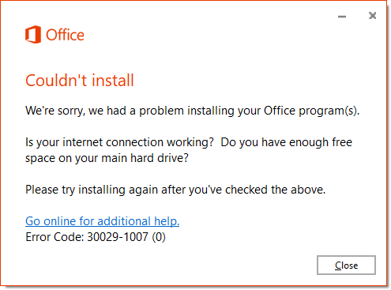
Task: Click the 'space on your main hard drive?' line
Action: [x=107, y=158]
